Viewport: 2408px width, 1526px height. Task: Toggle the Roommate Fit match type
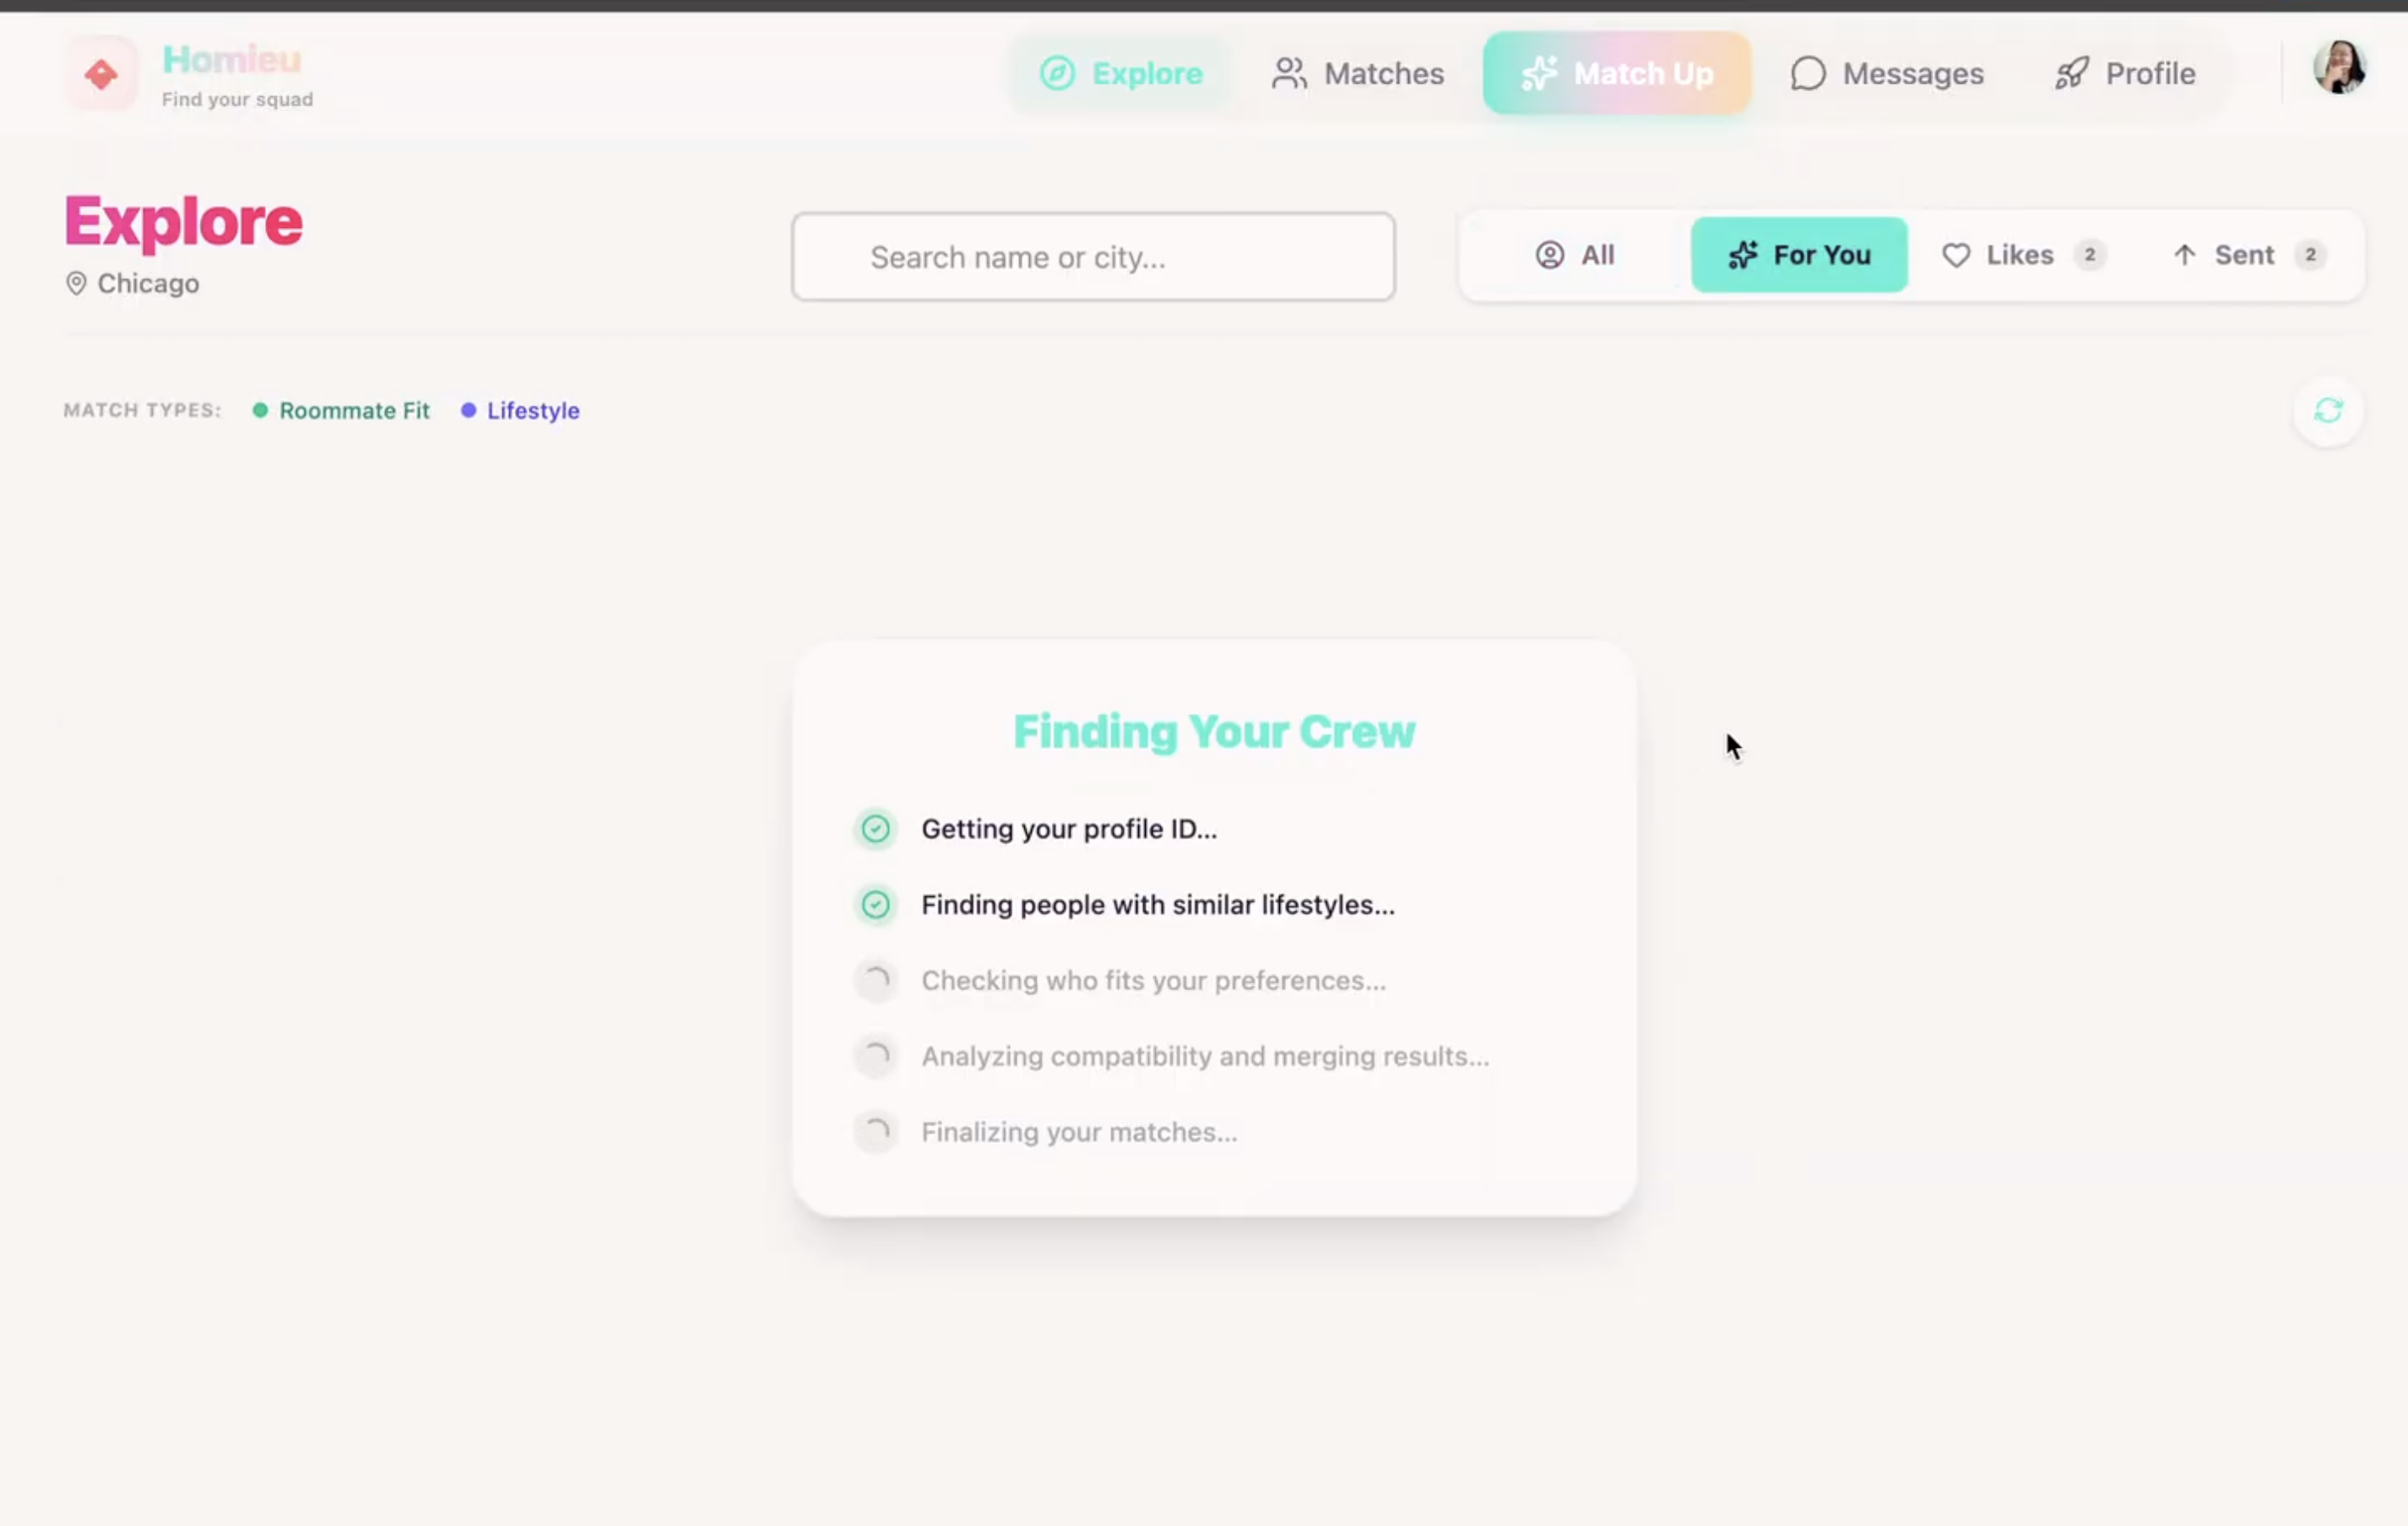pyautogui.click(x=341, y=411)
